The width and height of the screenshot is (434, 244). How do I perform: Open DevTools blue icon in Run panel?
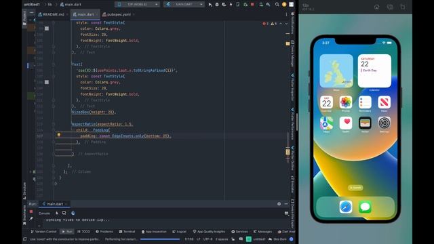pos(73,213)
